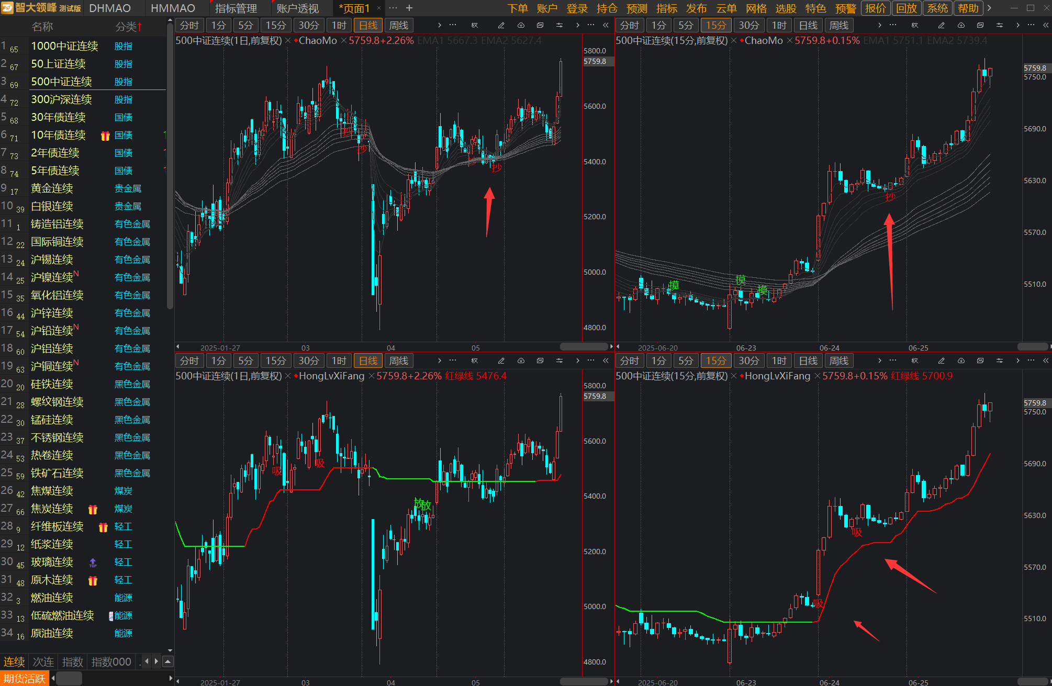Click cloud download icon in bottom-right chart
1052x686 pixels.
tap(961, 361)
